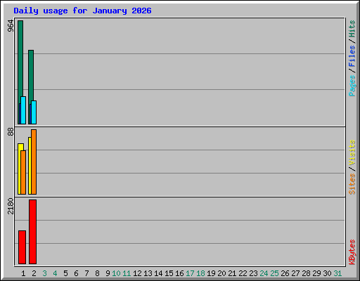Select green day label 4
The width and height of the screenshot is (360, 281).
click(55, 273)
